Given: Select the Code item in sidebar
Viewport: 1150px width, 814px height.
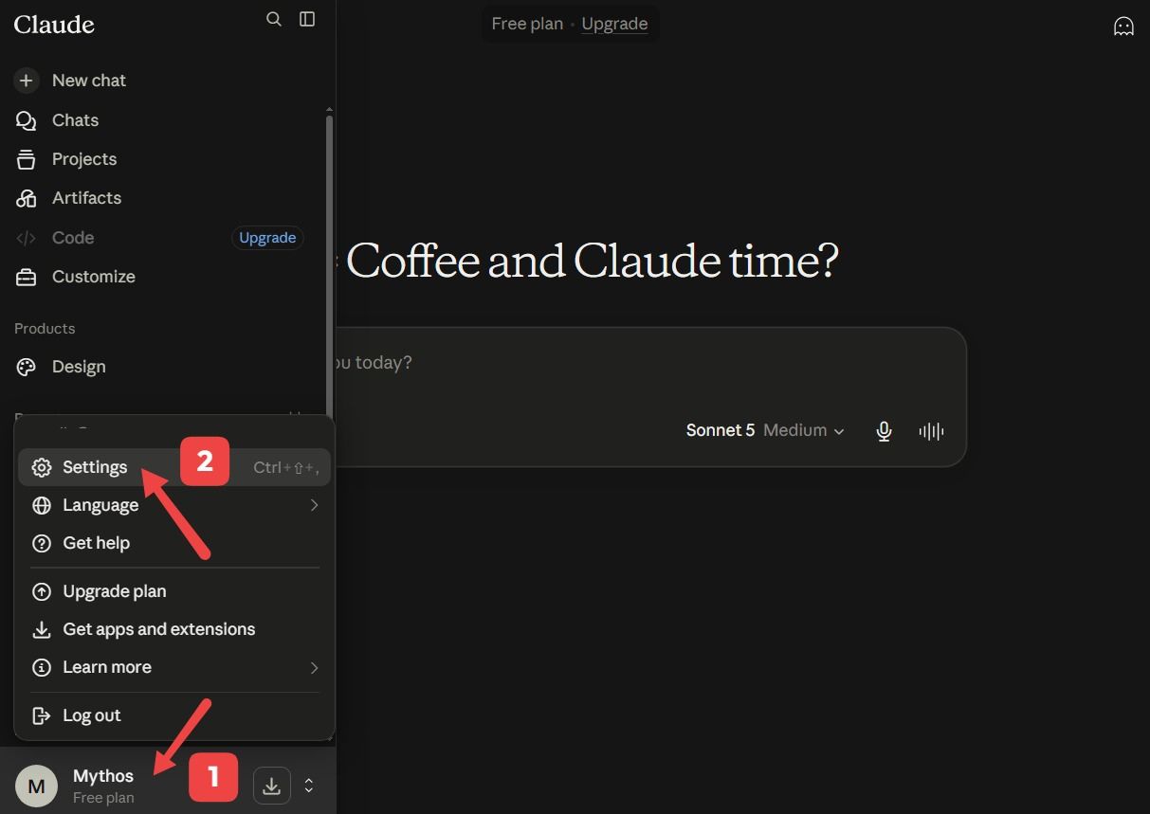Looking at the screenshot, I should click(73, 238).
